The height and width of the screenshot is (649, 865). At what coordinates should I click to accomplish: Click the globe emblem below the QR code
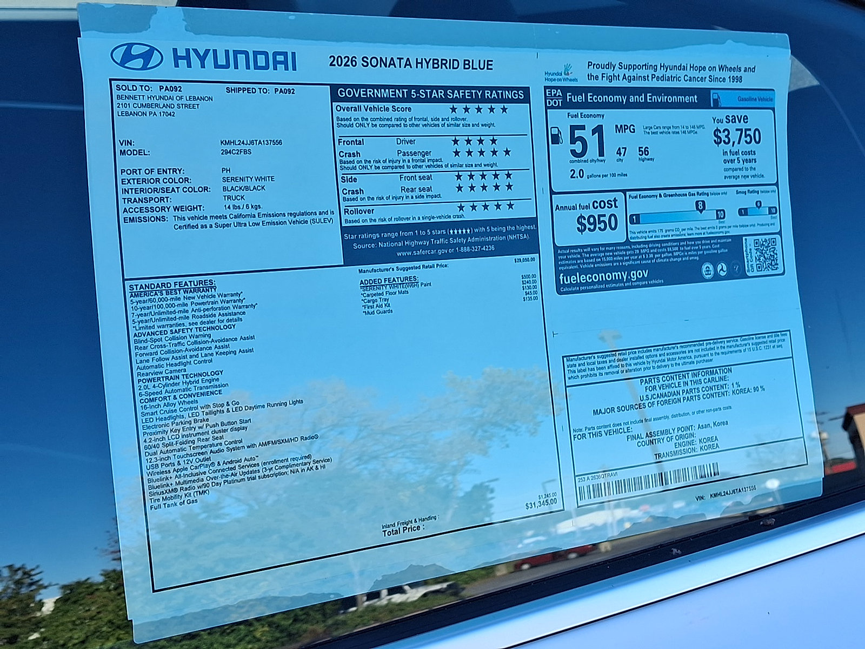click(707, 269)
